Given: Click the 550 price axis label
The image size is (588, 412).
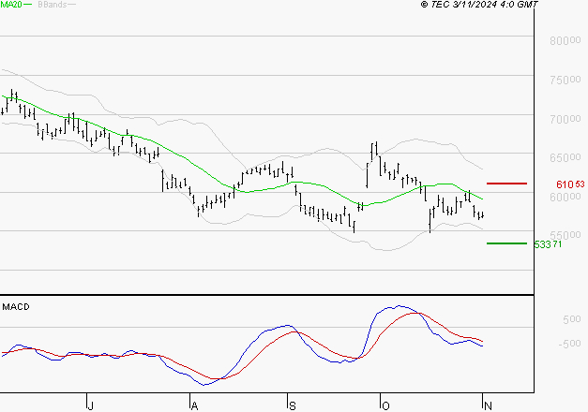Looking at the screenshot, I should pyautogui.click(x=565, y=235).
